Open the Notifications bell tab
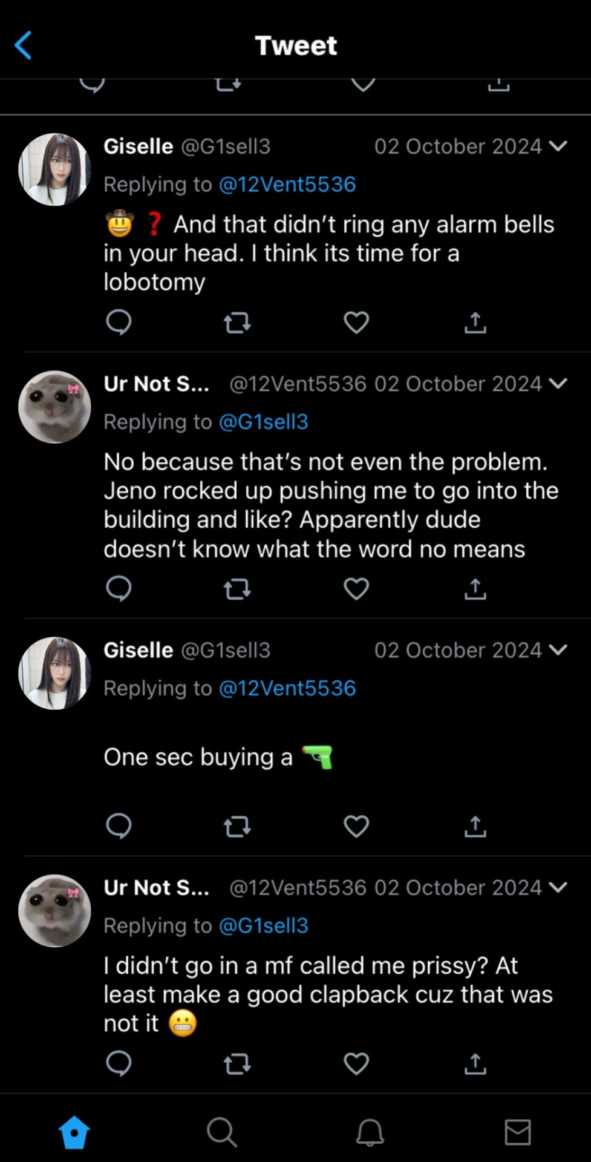Screen dimensions: 591x1162 click(x=370, y=1132)
